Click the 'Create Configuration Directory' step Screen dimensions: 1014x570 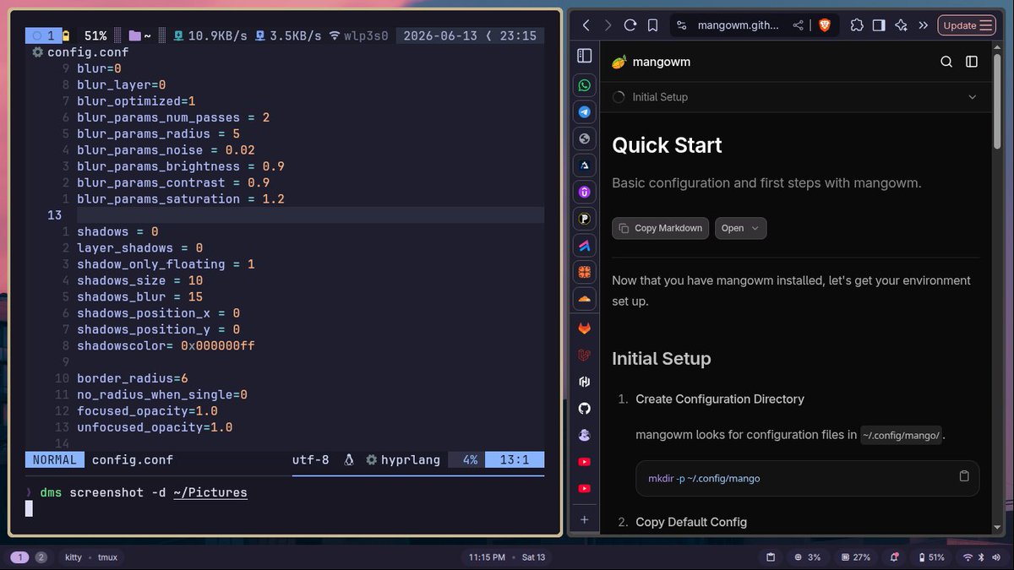click(720, 399)
